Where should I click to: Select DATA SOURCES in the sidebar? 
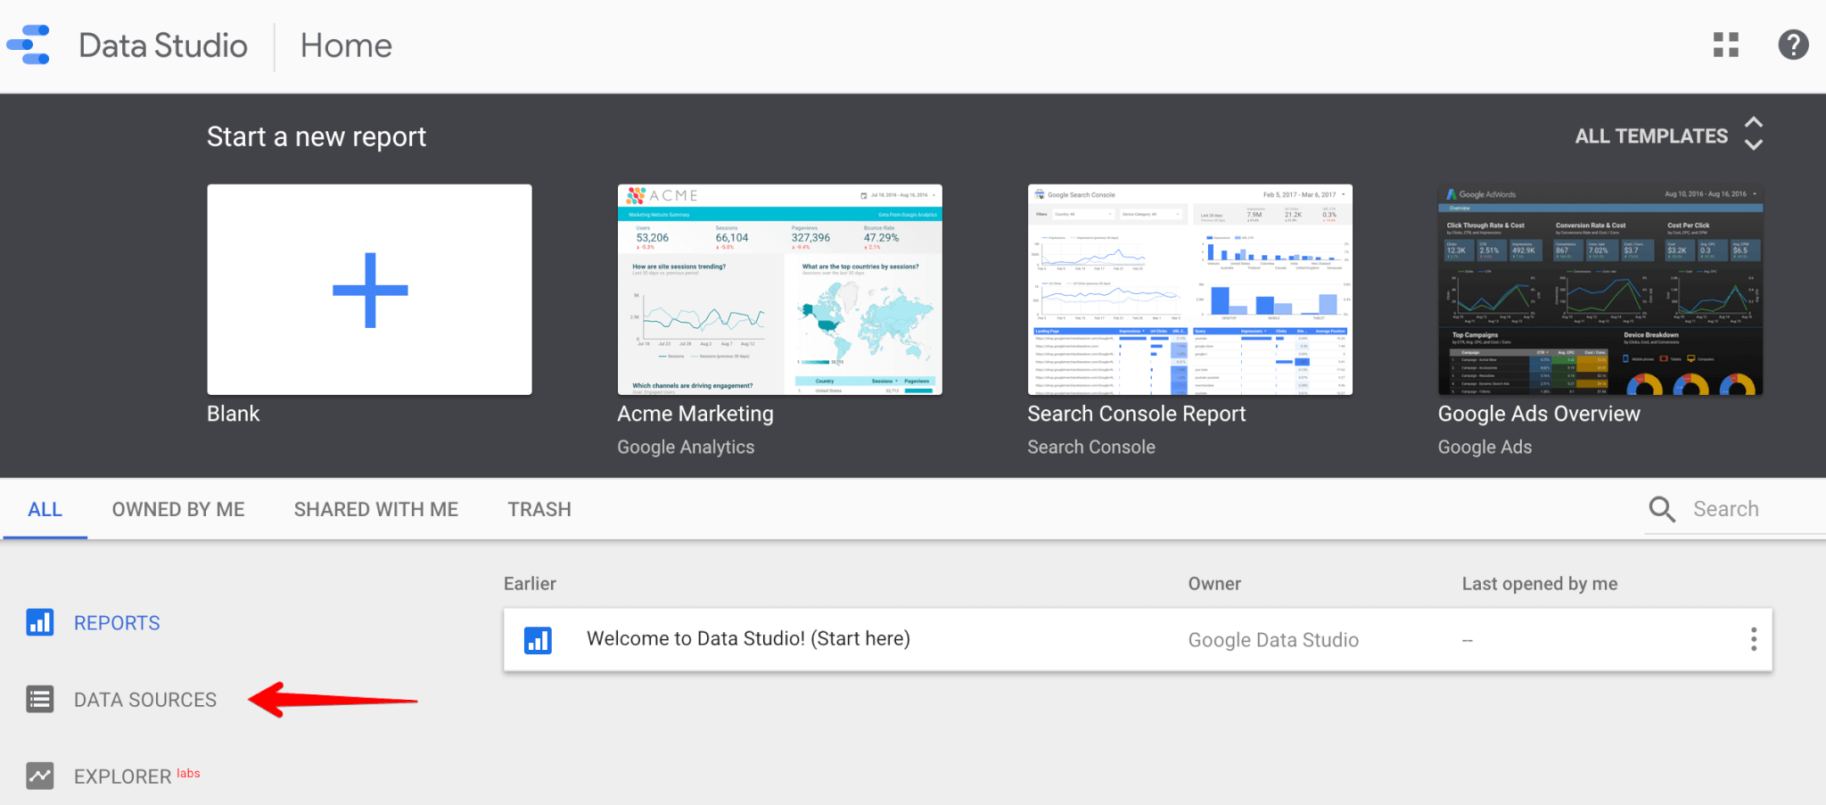click(145, 700)
